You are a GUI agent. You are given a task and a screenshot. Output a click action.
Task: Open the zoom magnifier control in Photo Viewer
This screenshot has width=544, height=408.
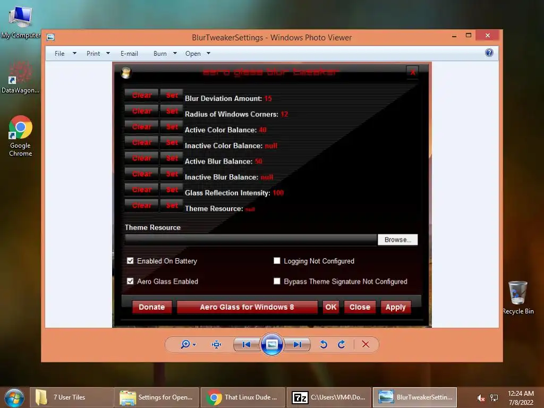pyautogui.click(x=185, y=344)
